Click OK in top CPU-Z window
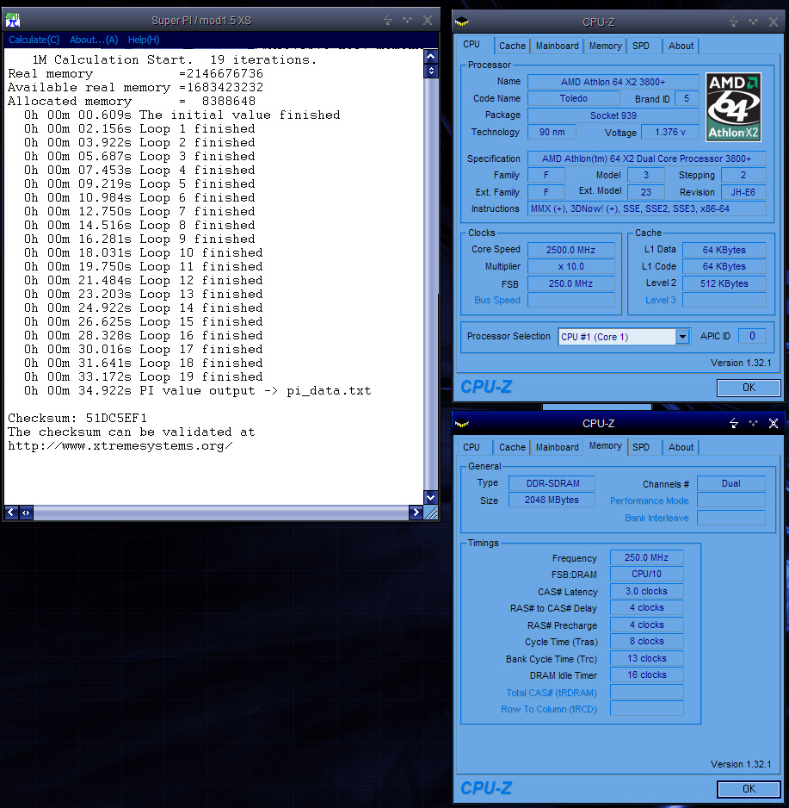 click(x=749, y=388)
